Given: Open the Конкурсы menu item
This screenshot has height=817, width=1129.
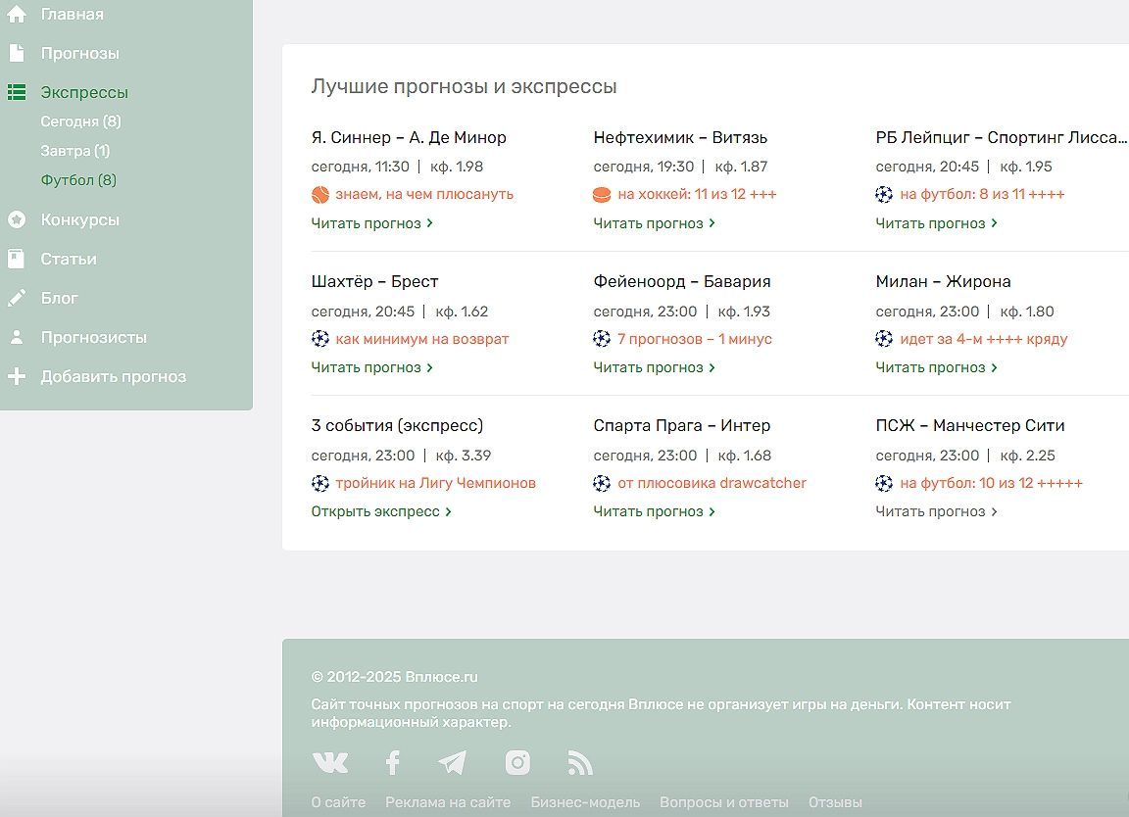Looking at the screenshot, I should tap(80, 219).
